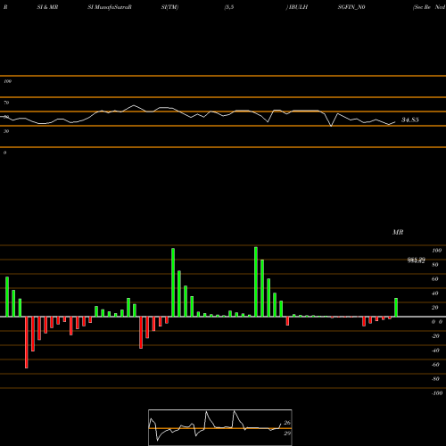The width and height of the screenshot is (446, 446).
Task: Click the MR axis label 80
Action: click(435, 265)
